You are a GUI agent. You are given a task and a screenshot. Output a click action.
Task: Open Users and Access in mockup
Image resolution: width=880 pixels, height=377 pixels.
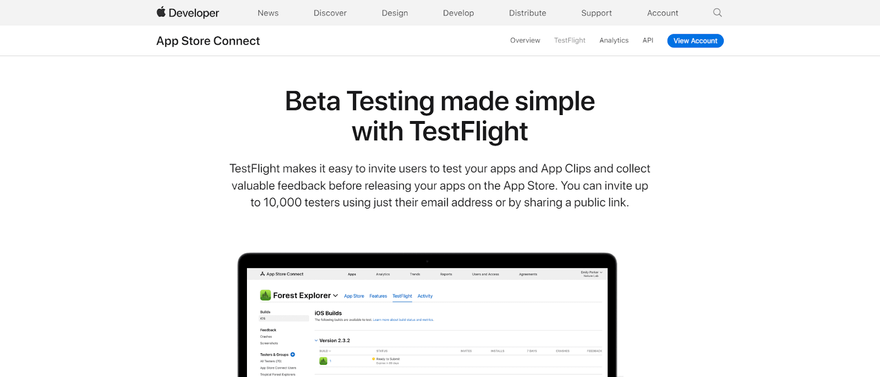pos(486,274)
